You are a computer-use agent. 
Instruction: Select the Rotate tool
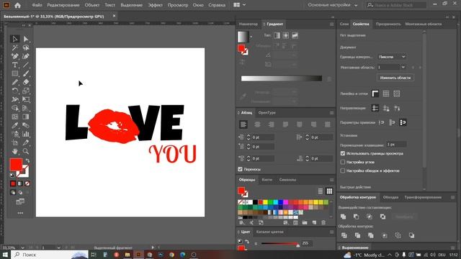pos(15,91)
